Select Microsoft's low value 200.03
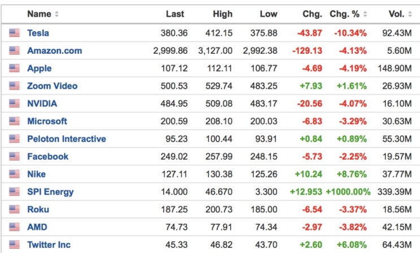Image resolution: width=420 pixels, height=253 pixels. pyautogui.click(x=264, y=121)
